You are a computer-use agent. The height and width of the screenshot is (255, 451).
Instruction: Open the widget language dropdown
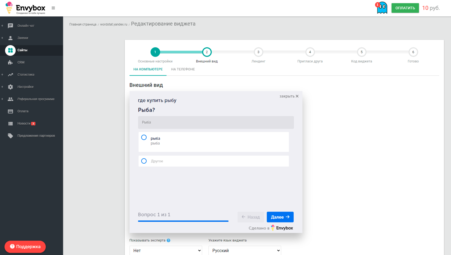tap(245, 250)
